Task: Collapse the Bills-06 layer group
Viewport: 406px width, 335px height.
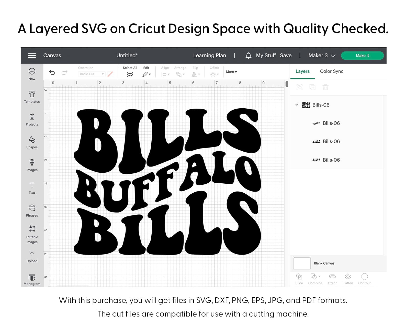Action: click(297, 105)
